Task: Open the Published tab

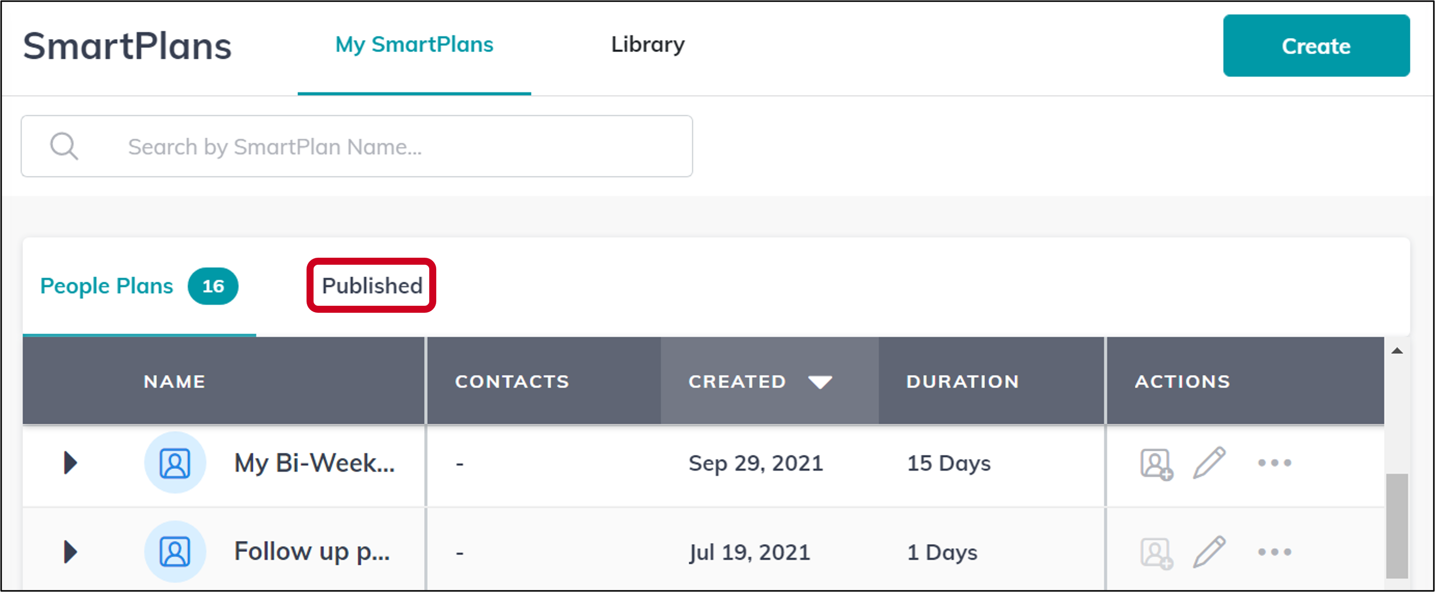Action: pos(371,285)
